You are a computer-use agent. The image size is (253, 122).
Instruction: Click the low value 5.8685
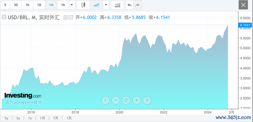tap(139, 17)
